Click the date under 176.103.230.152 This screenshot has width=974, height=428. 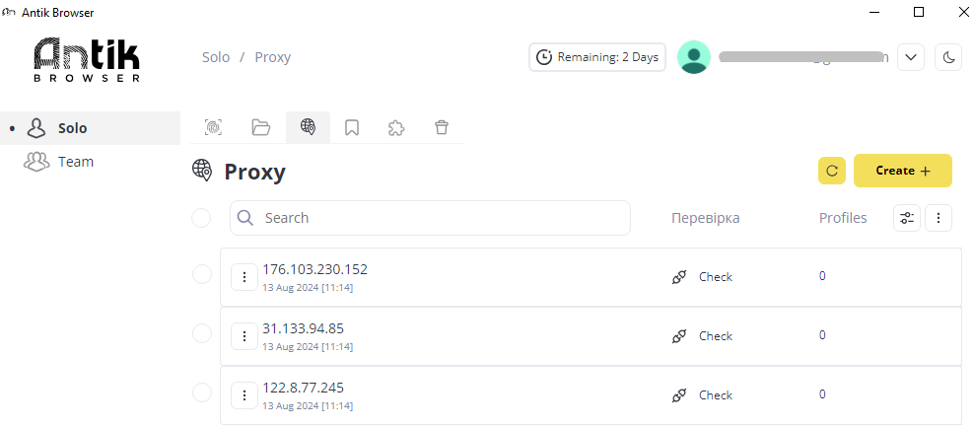308,288
